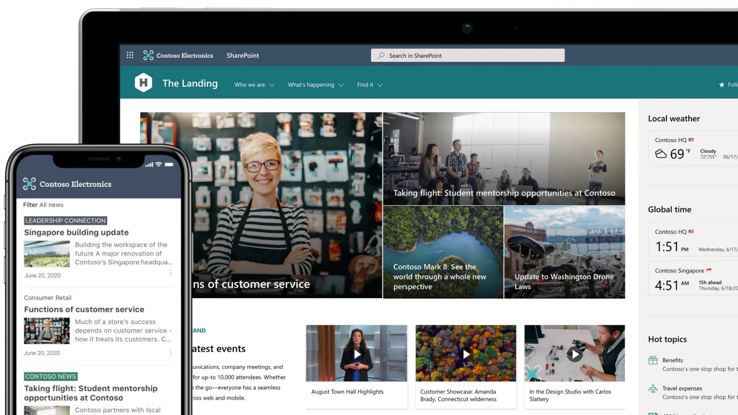Screen dimensions: 738x415
Task: Click the magnifier icon in the search box
Action: pyautogui.click(x=381, y=55)
